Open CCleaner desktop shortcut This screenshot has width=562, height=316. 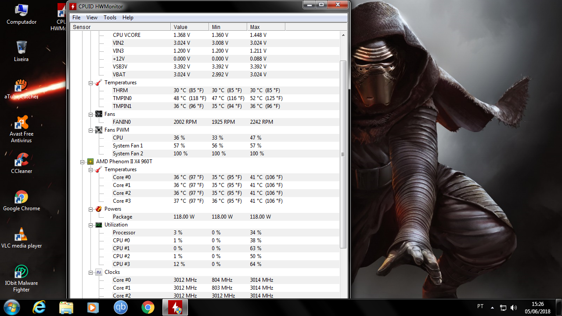coord(22,163)
